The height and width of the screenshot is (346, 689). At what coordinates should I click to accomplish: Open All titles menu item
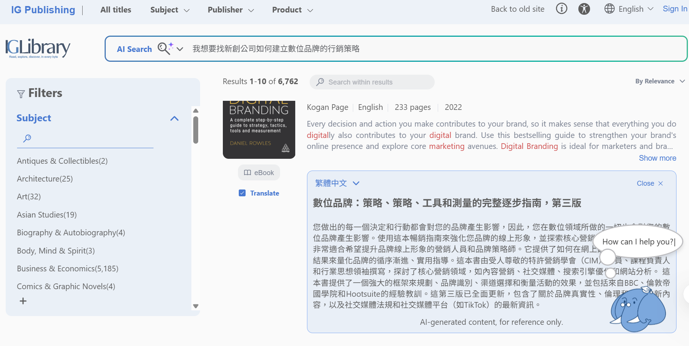116,10
